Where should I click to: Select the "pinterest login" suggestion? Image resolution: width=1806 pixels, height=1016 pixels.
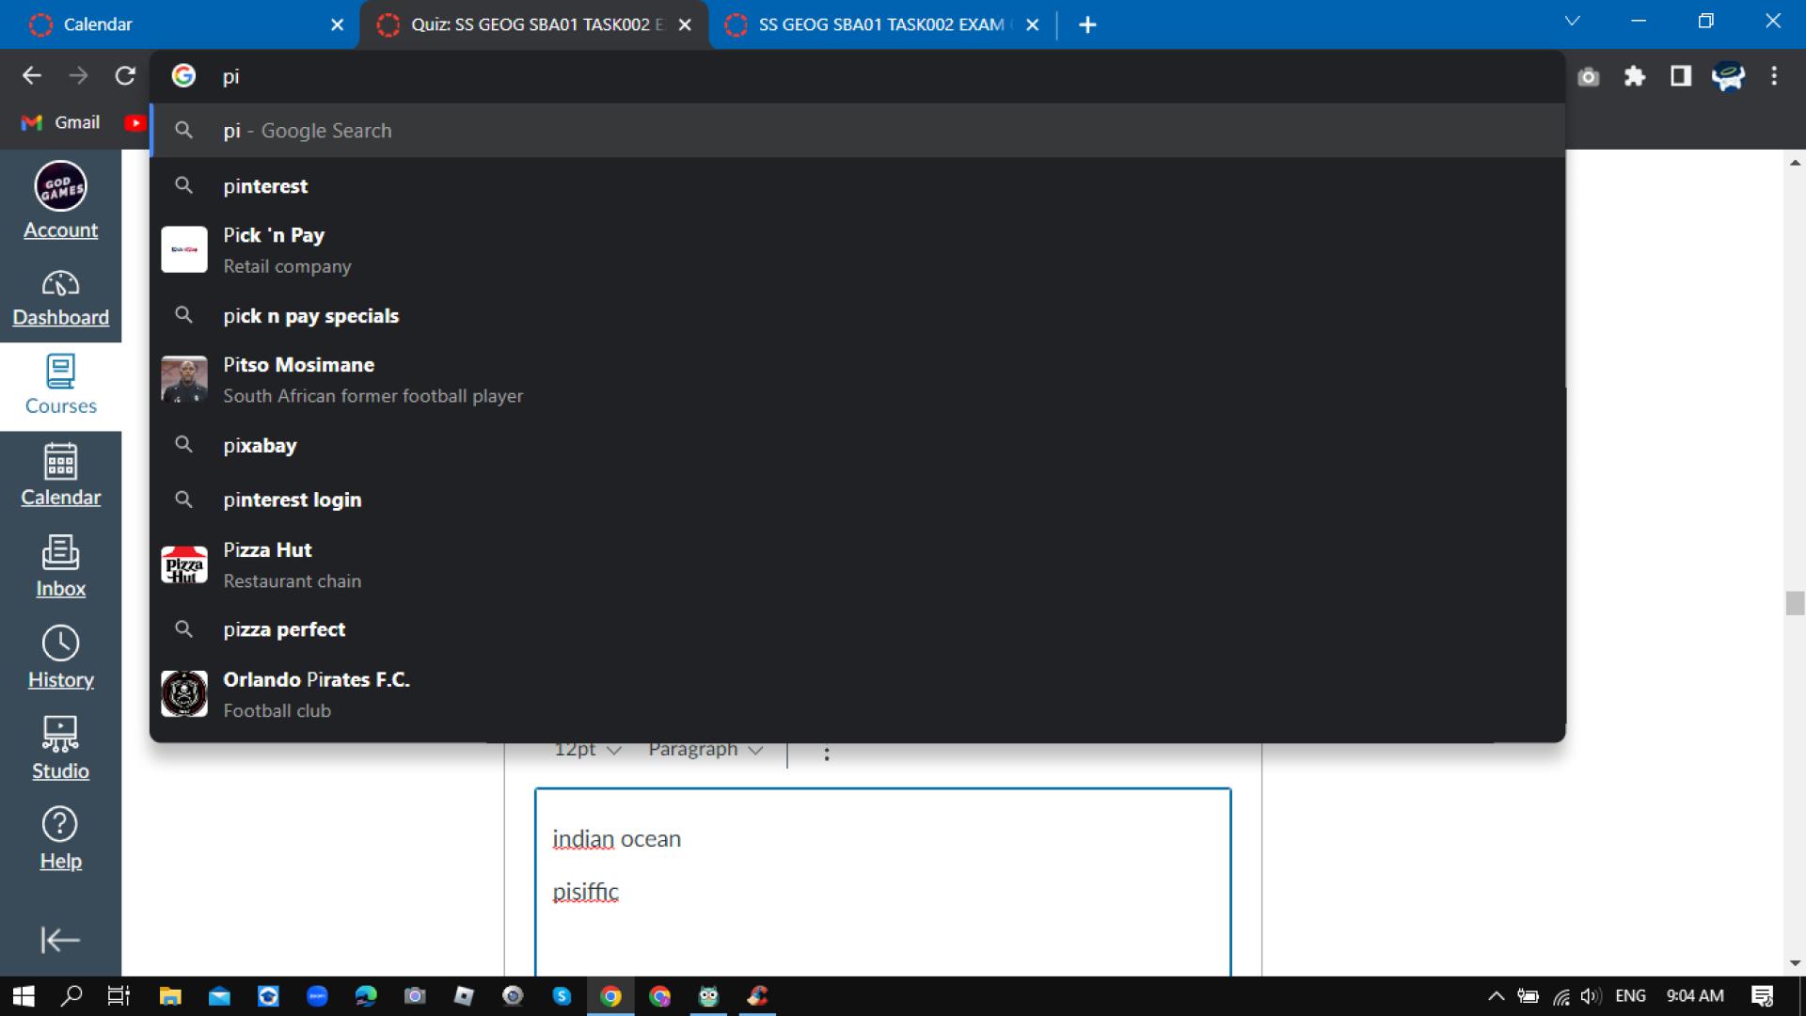857,500
